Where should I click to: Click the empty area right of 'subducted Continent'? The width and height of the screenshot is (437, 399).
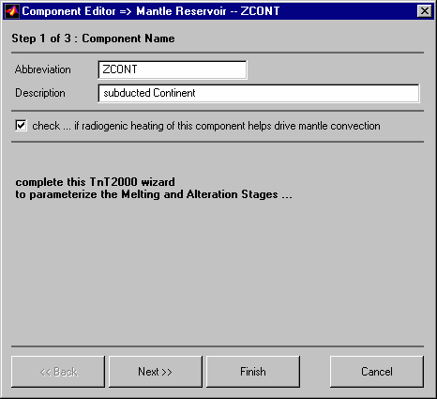coord(307,93)
